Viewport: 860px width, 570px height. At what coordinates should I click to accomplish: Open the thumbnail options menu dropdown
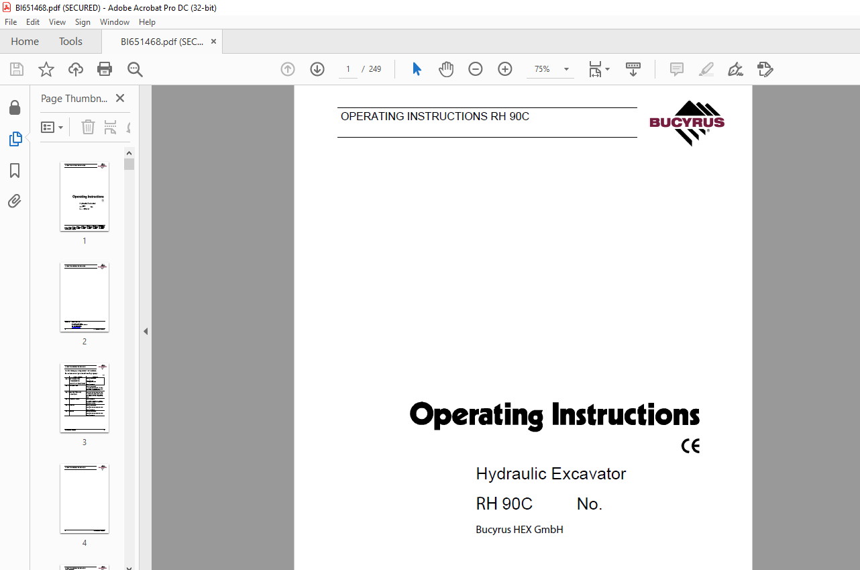[x=52, y=127]
